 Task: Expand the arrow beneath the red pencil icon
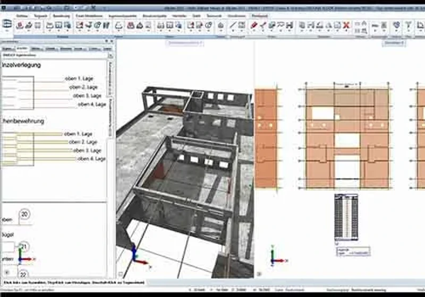(253, 31)
